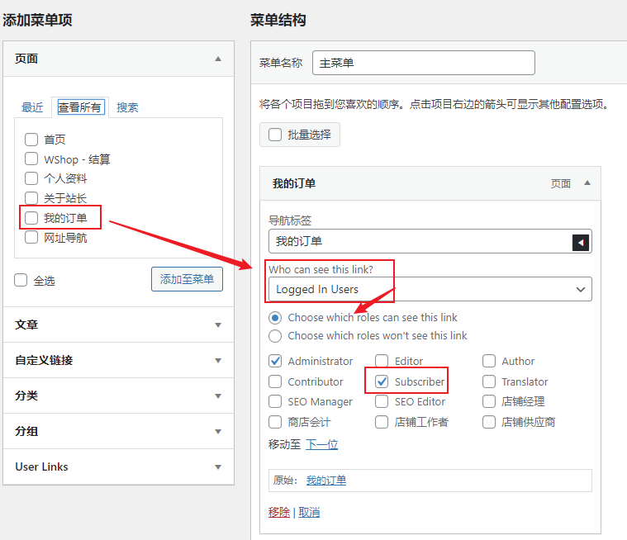Select Choose which roles won't see this link

click(x=275, y=336)
